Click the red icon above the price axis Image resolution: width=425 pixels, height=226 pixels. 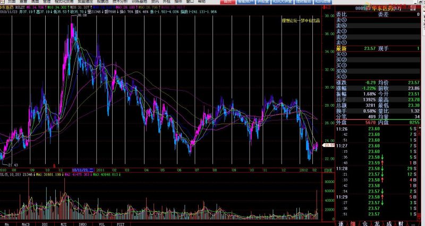(327, 7)
